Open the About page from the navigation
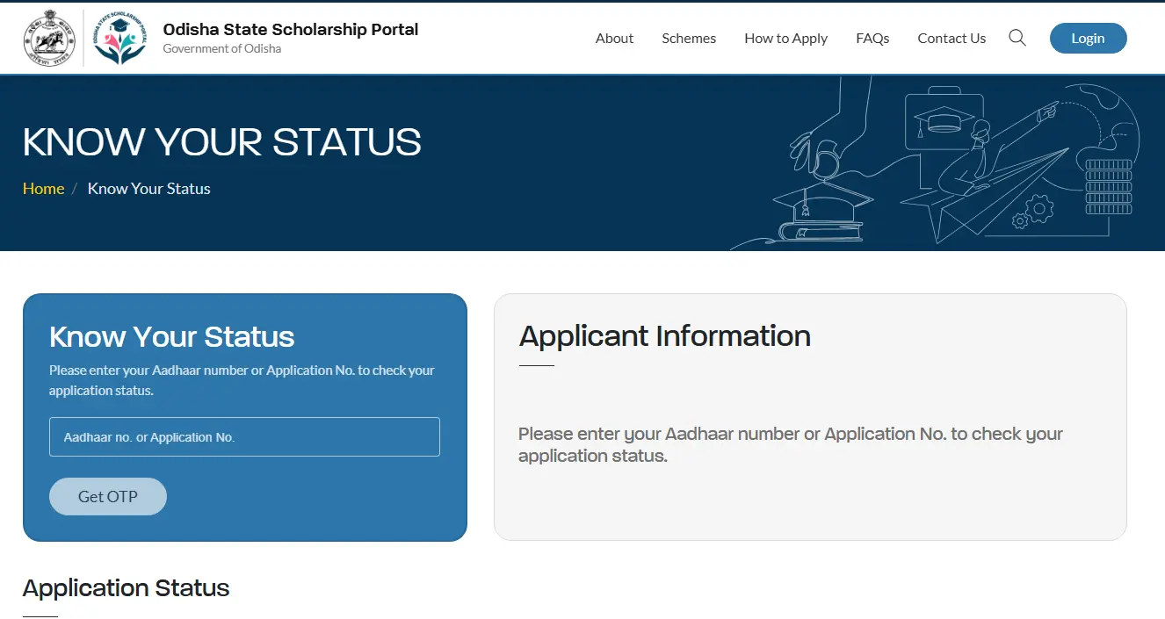Viewport: 1165px width, 619px height. (x=614, y=38)
